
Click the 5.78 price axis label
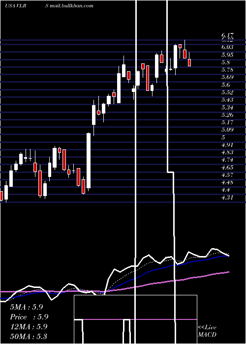[x=227, y=70]
